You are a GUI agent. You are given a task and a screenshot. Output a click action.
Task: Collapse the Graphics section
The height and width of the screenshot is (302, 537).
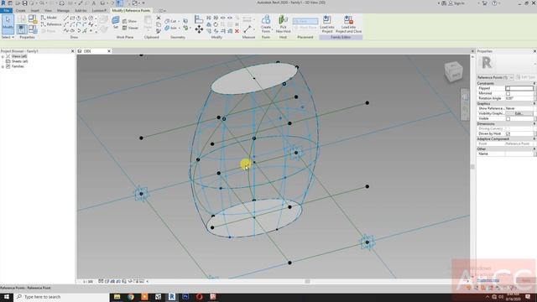pyautogui.click(x=534, y=103)
